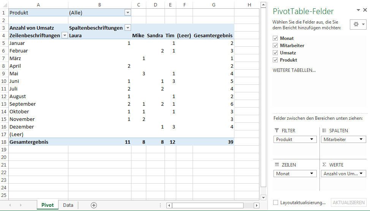Click the horizontal scrollbar left arrow

(169, 205)
